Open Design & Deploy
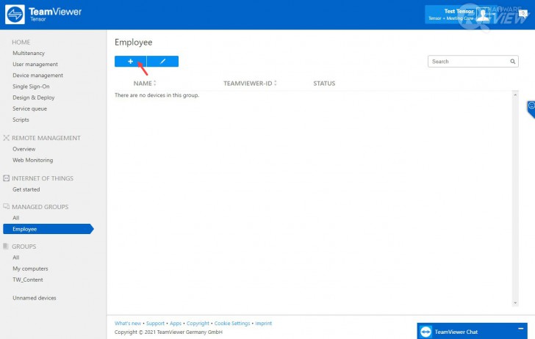Screen dimensions: 535x339 click(x=34, y=98)
